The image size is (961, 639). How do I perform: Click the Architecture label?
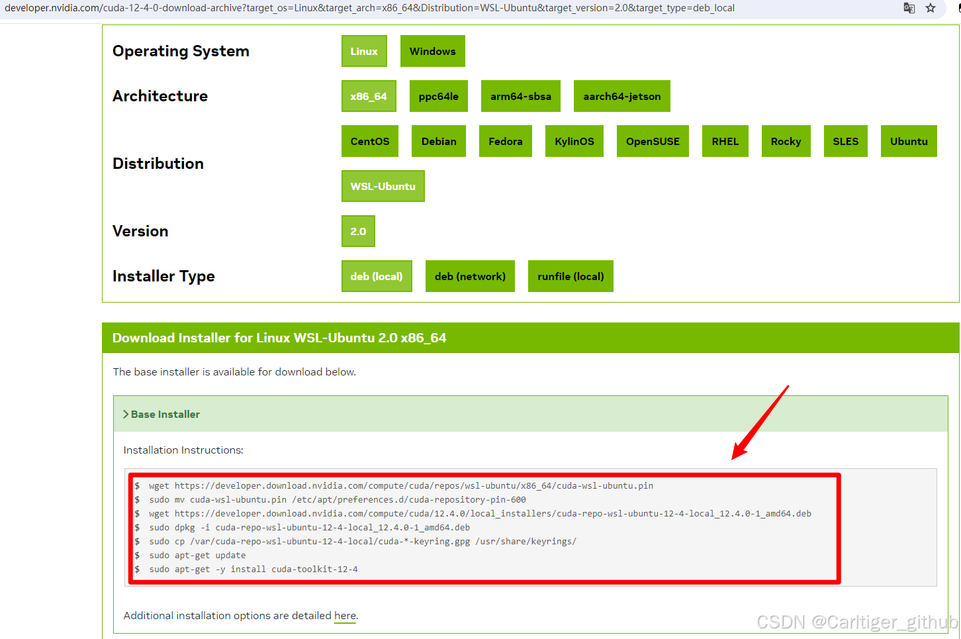[160, 96]
